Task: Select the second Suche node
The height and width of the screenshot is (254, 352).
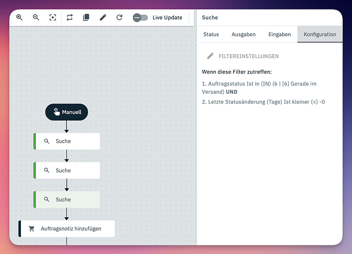Action: [67, 170]
